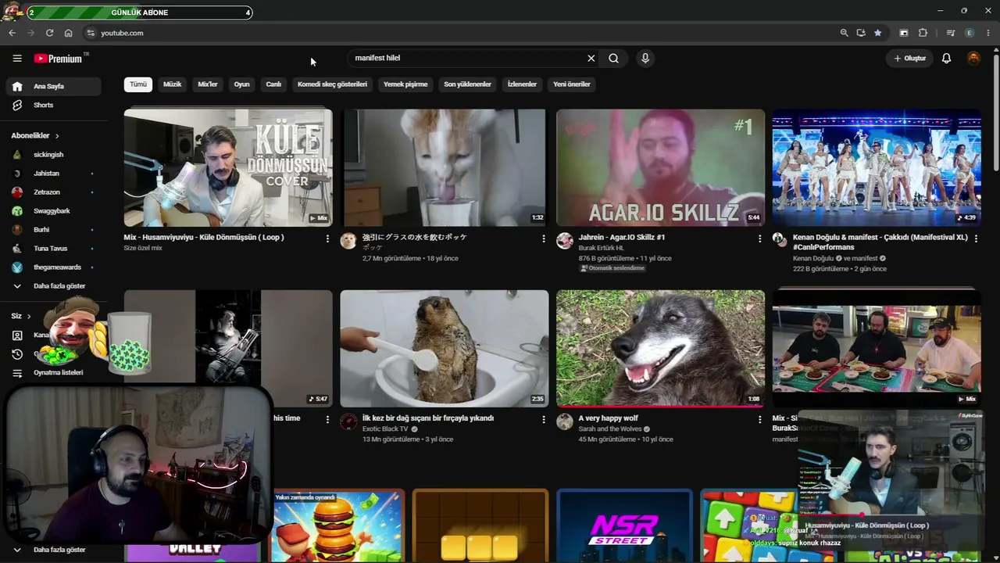Expand subscriptions with Daha fazla göster
The image size is (1000, 563).
point(53,286)
